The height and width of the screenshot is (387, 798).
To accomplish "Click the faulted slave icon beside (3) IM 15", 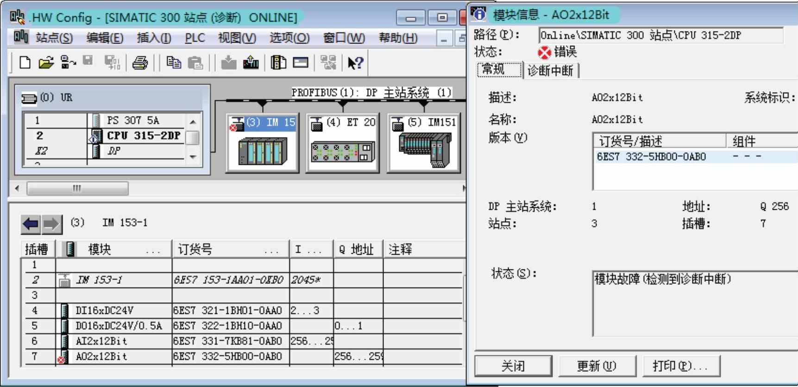I will coord(237,124).
